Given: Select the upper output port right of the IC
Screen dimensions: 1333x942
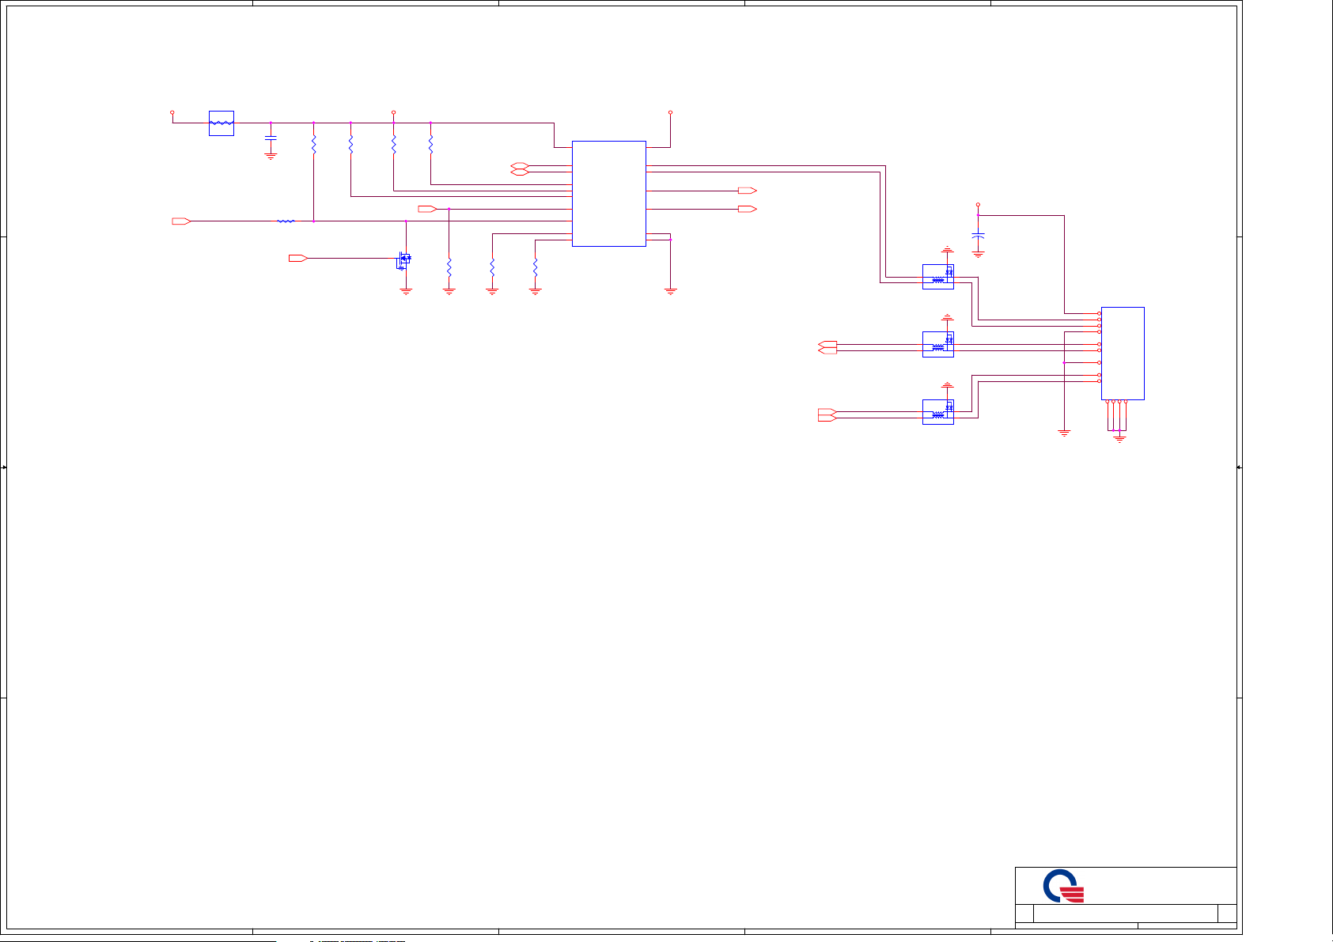Looking at the screenshot, I should 748,191.
